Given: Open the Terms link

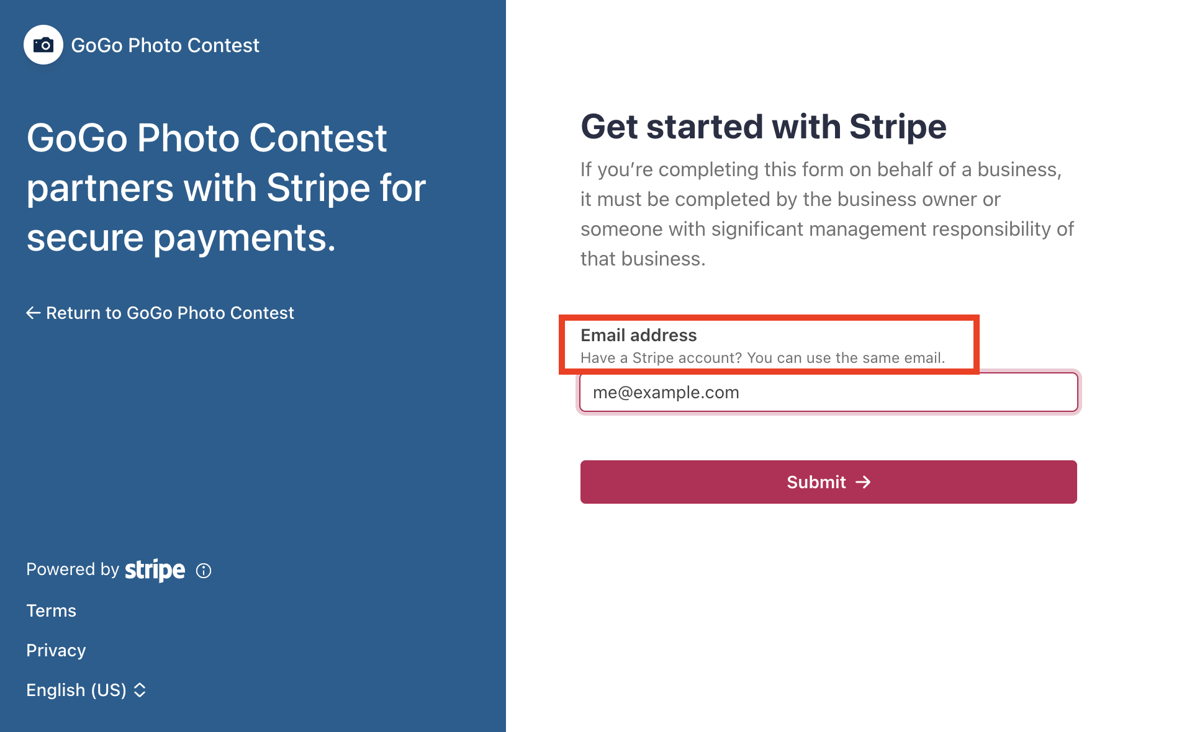Looking at the screenshot, I should pyautogui.click(x=51, y=610).
